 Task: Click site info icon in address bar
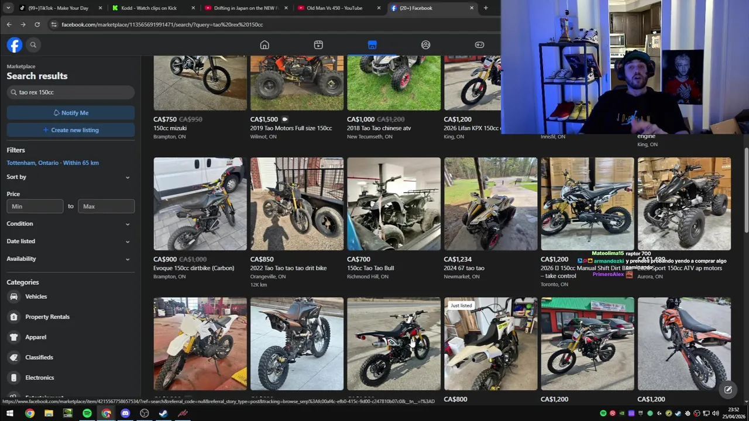pyautogui.click(x=54, y=25)
